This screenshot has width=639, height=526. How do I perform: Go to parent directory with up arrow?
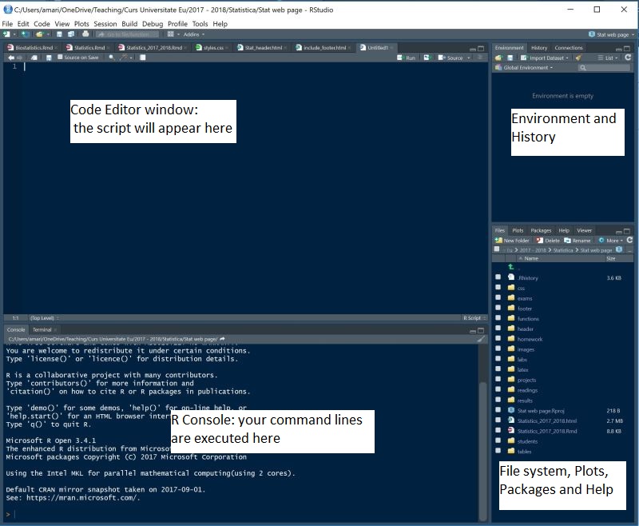click(510, 267)
